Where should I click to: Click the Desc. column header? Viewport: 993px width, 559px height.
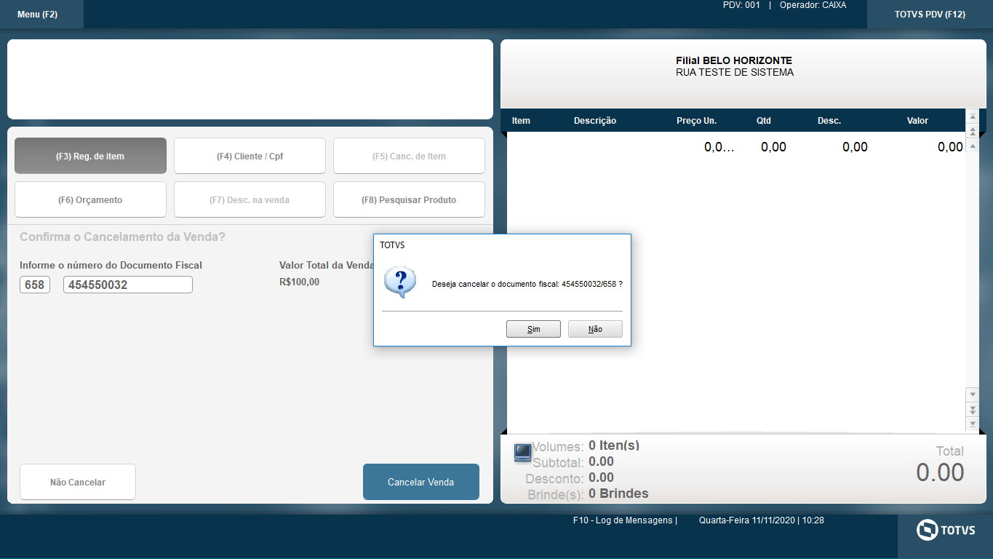point(829,121)
